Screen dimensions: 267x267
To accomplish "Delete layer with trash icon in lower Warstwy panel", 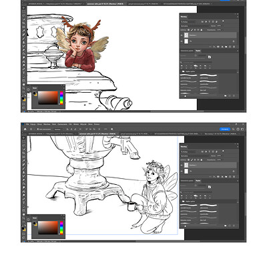I will [x=234, y=177].
